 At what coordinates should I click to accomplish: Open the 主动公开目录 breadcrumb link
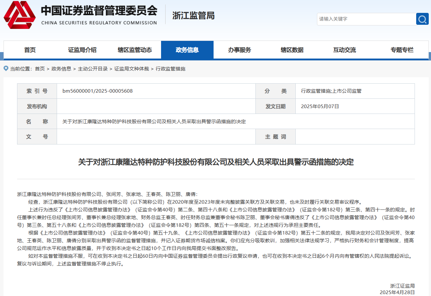point(93,69)
